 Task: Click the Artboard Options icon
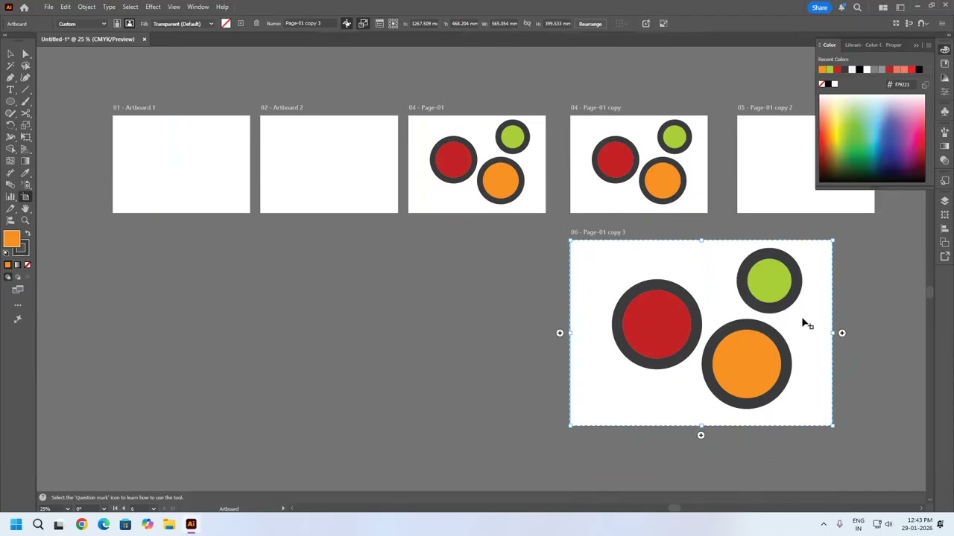point(379,23)
